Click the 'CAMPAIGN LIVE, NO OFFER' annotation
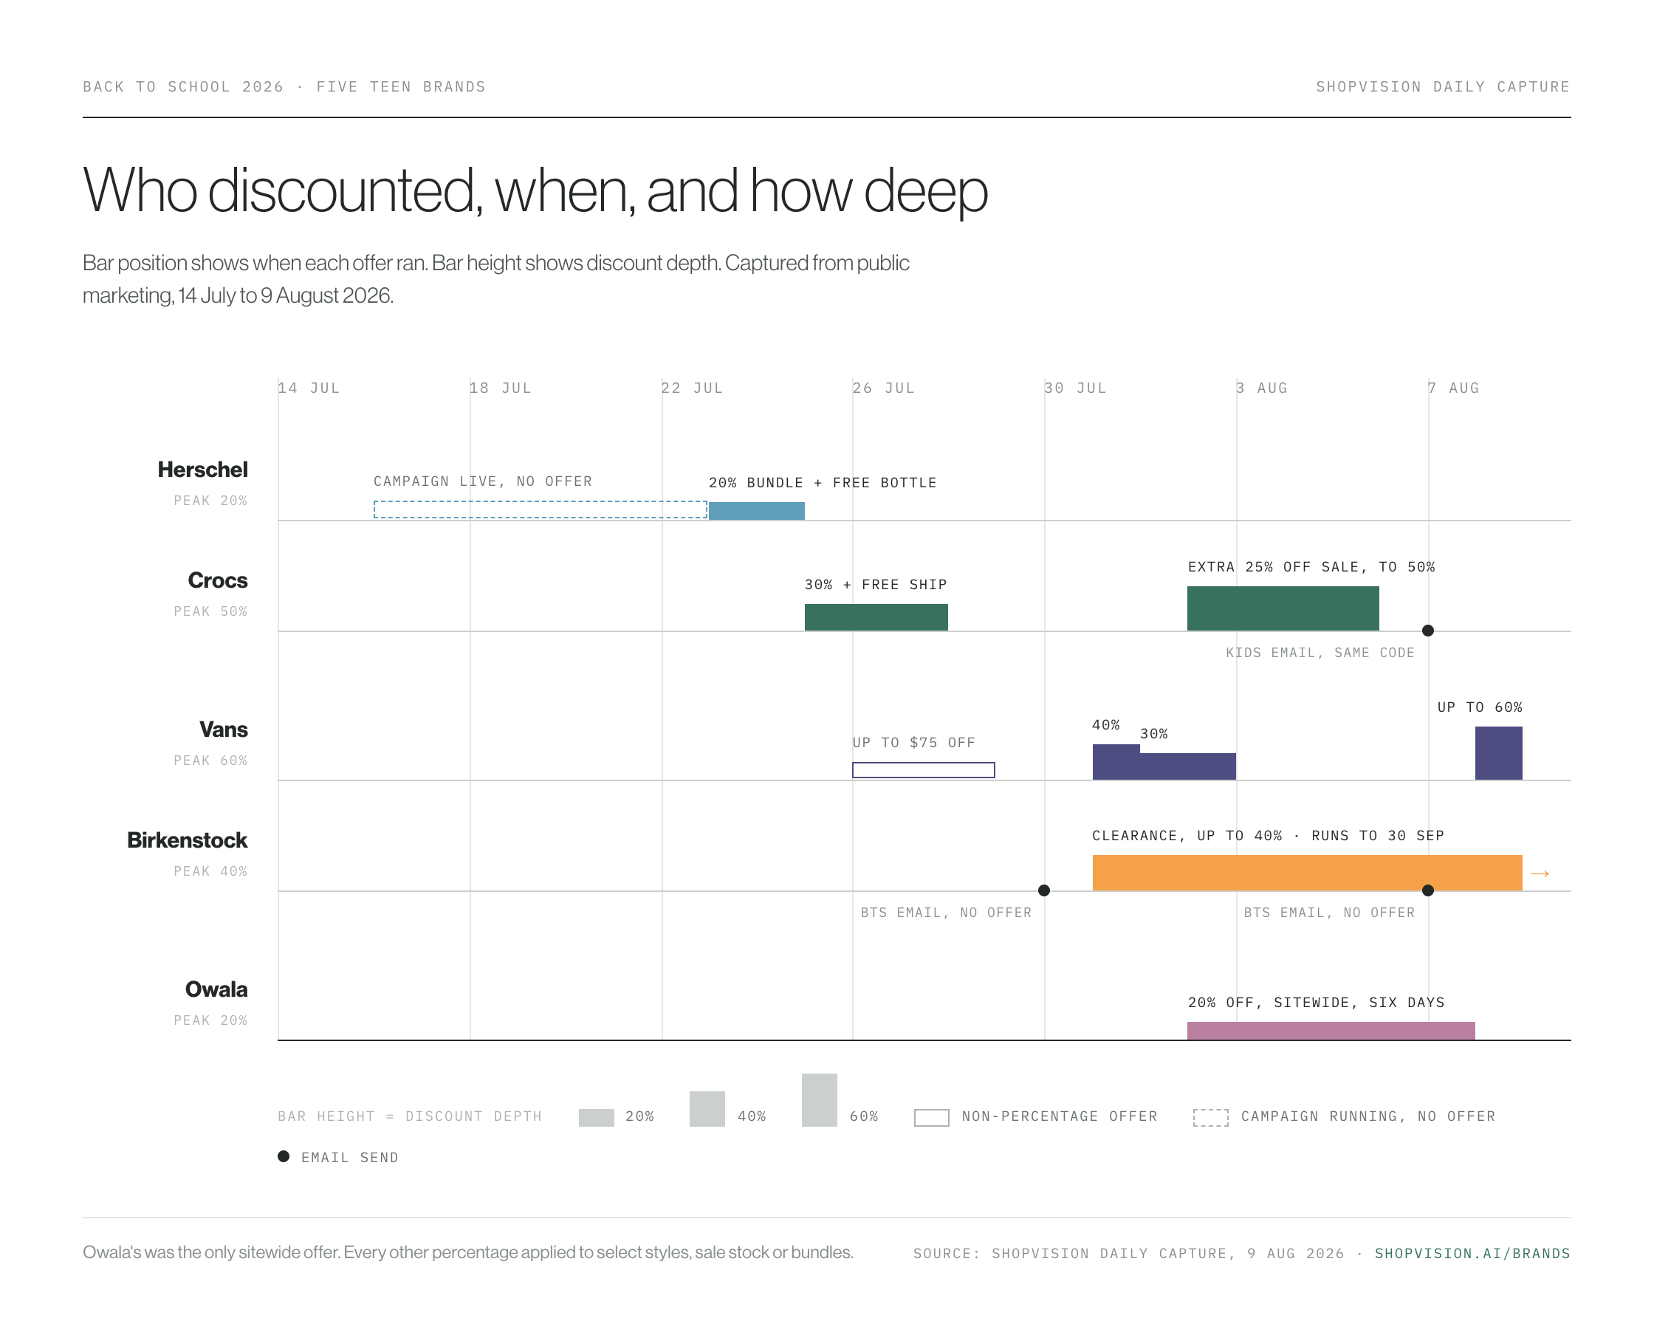The width and height of the screenshot is (1654, 1332). tap(483, 481)
